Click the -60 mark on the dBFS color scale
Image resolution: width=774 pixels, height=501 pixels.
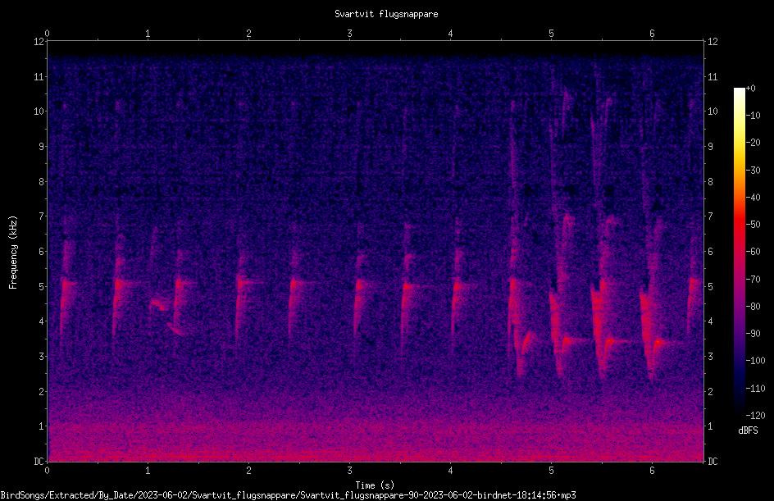[753, 252]
